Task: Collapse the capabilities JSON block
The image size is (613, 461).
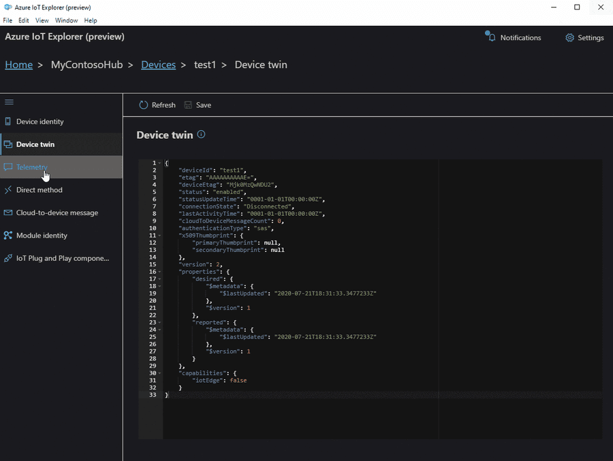Action: click(x=160, y=373)
